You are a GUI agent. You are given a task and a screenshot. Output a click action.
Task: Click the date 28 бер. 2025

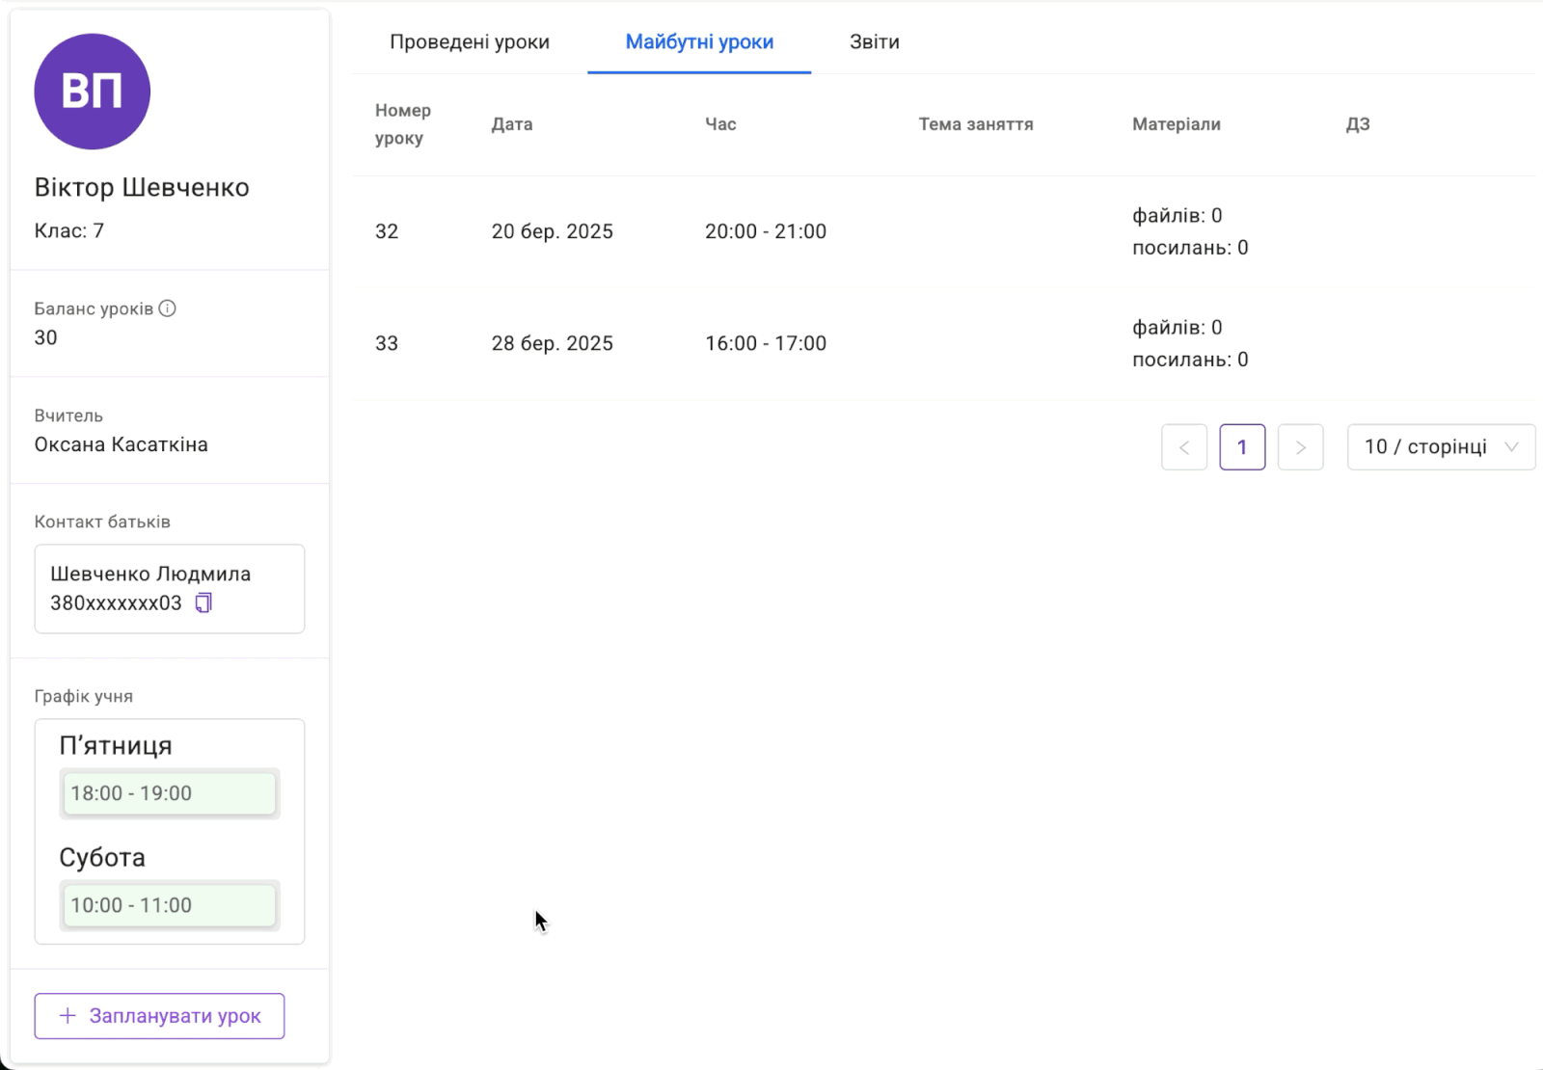tap(553, 343)
